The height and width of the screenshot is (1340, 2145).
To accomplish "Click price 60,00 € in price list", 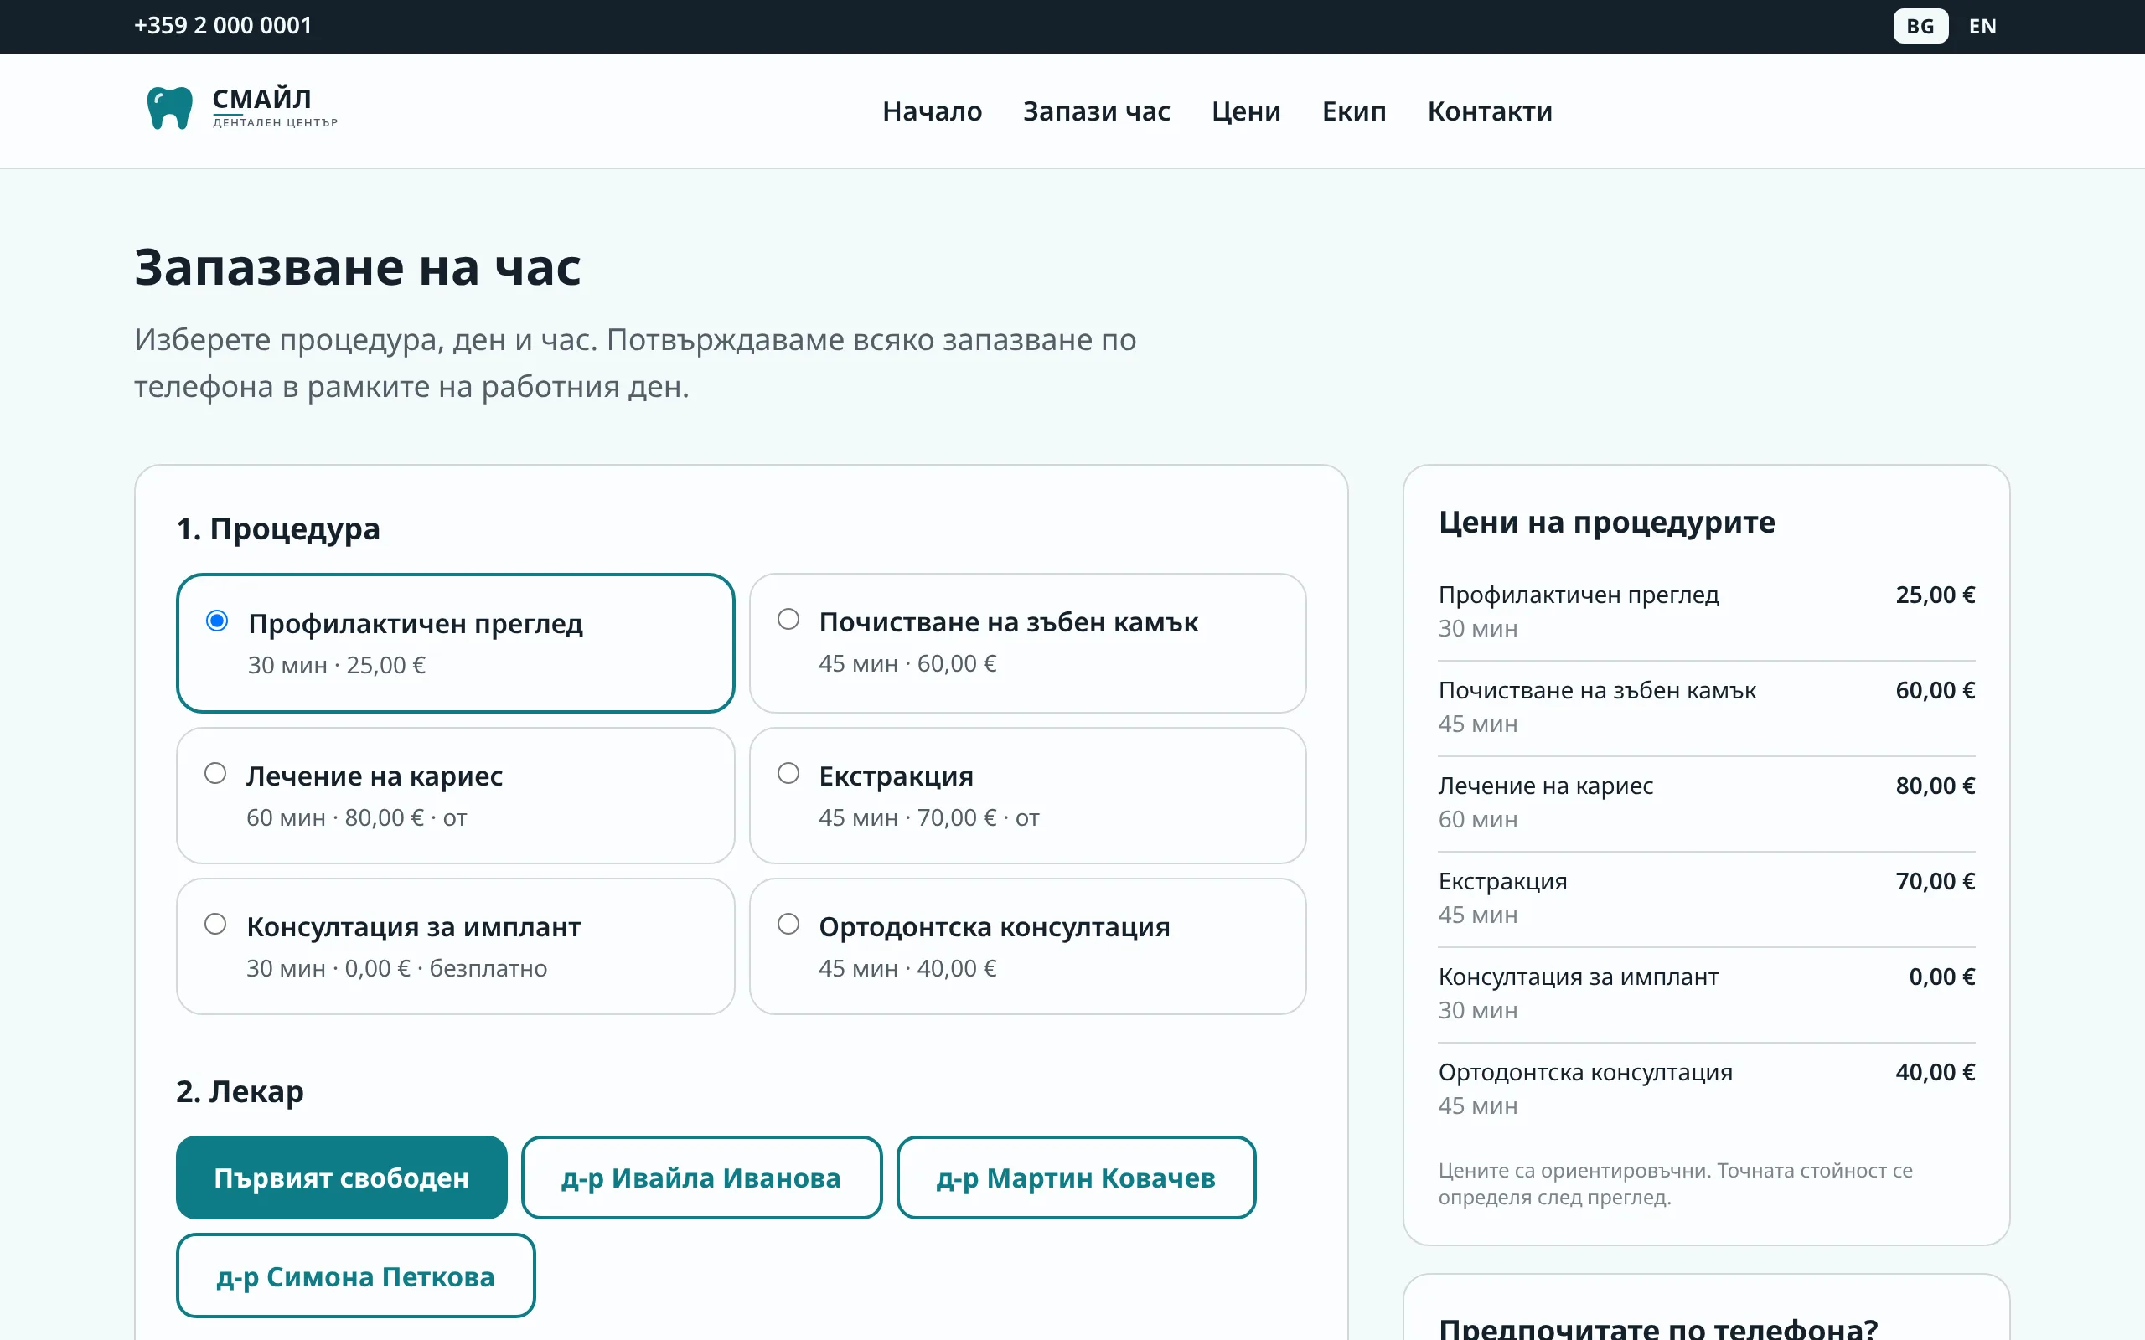I will click(x=1935, y=690).
